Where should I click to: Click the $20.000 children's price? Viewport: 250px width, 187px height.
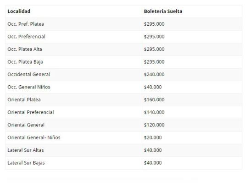click(153, 137)
